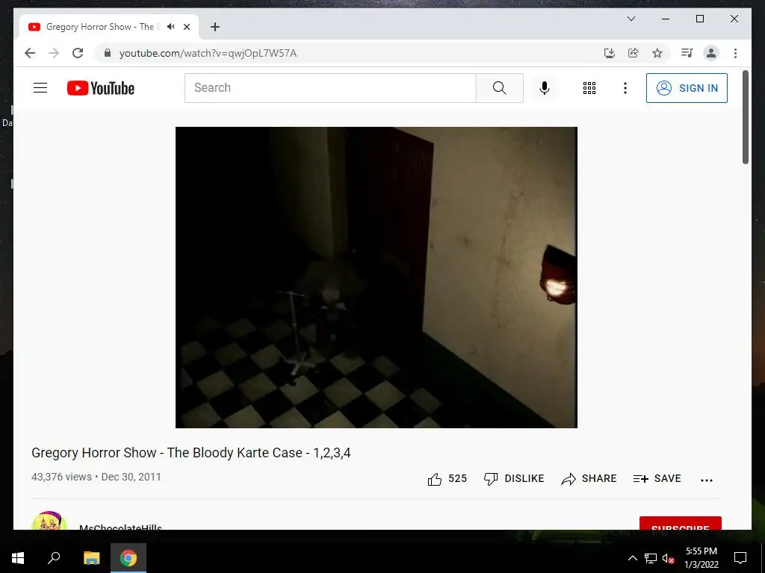
Task: Go back with the browser back arrow
Action: (30, 53)
